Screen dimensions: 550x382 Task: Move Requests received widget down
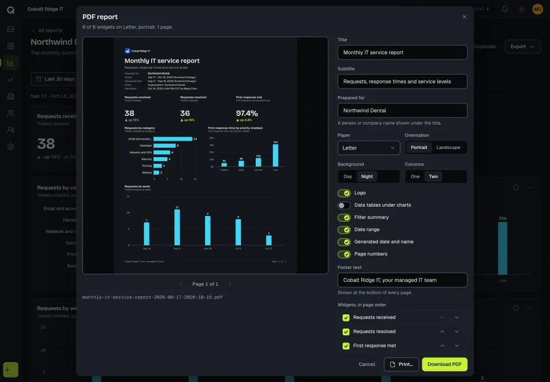tap(457, 318)
